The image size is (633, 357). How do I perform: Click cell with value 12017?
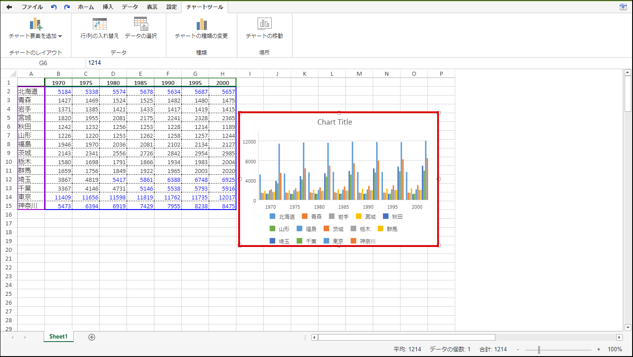coord(222,197)
